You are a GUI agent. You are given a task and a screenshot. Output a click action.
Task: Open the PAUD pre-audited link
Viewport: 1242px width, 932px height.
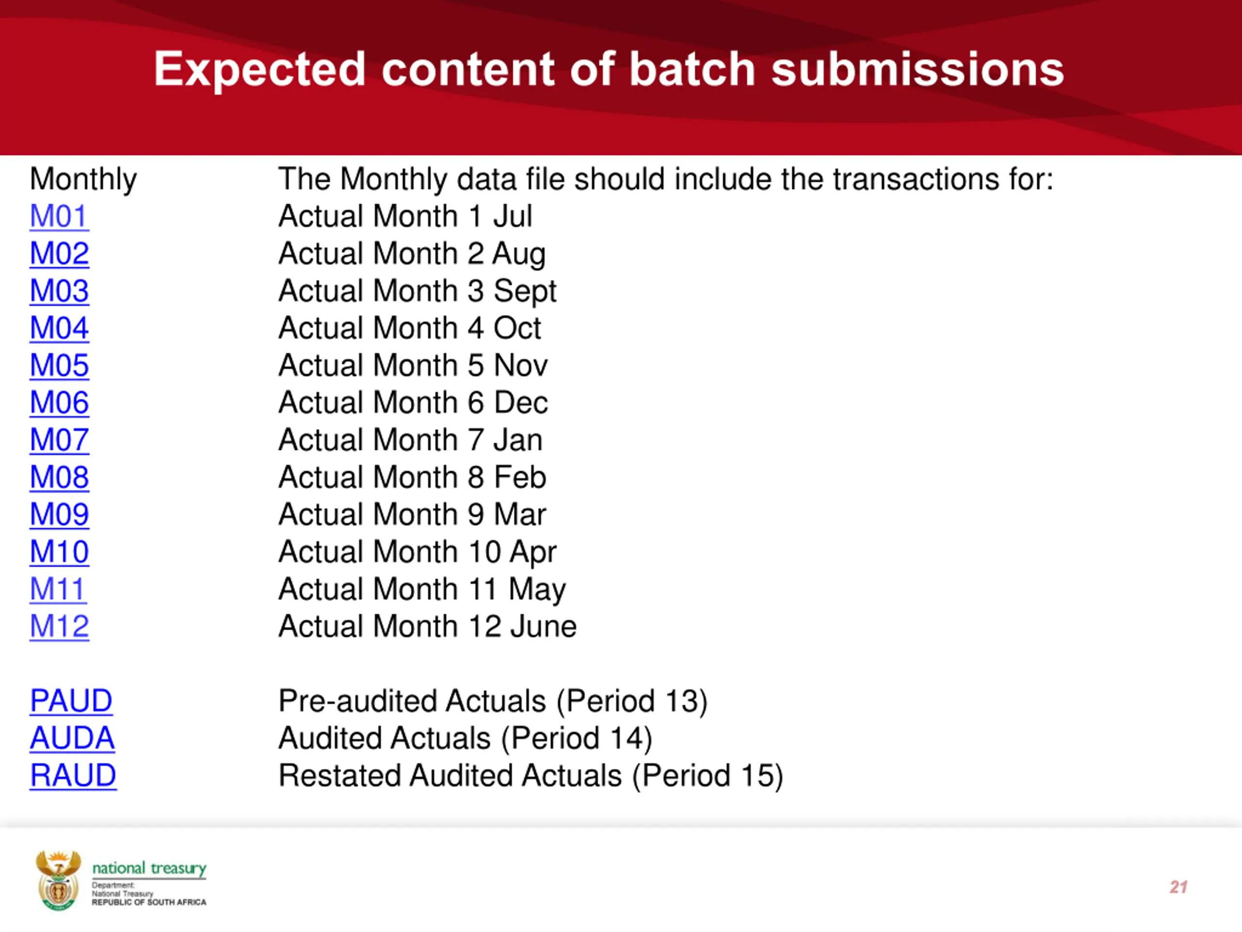71,701
